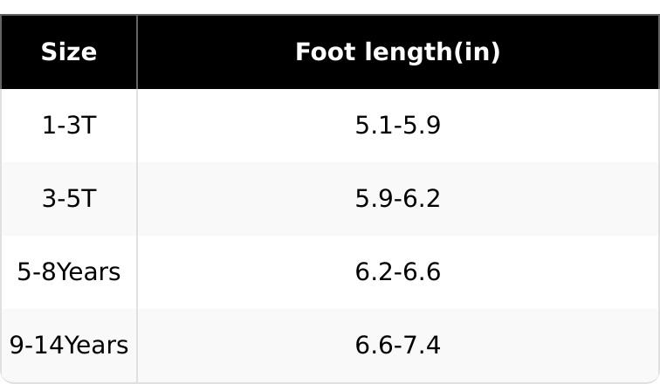Choose the size matching 5.1-5.9 inches
The height and width of the screenshot is (384, 660).
[x=69, y=126]
